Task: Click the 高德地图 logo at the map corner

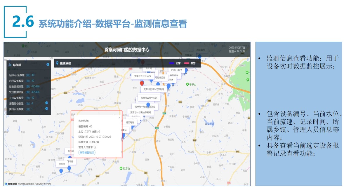Action: (x=11, y=184)
